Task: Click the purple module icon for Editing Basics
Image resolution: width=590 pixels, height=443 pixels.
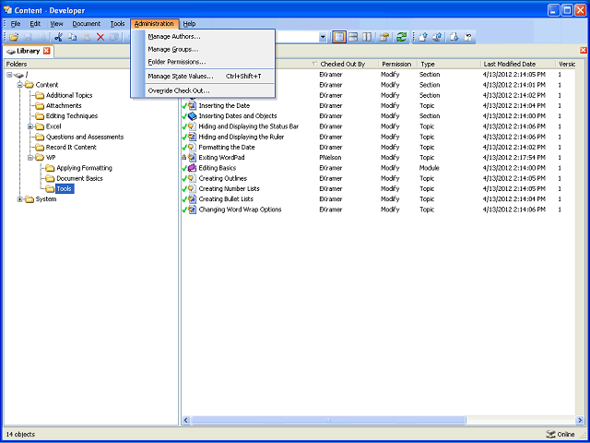Action: (193, 168)
